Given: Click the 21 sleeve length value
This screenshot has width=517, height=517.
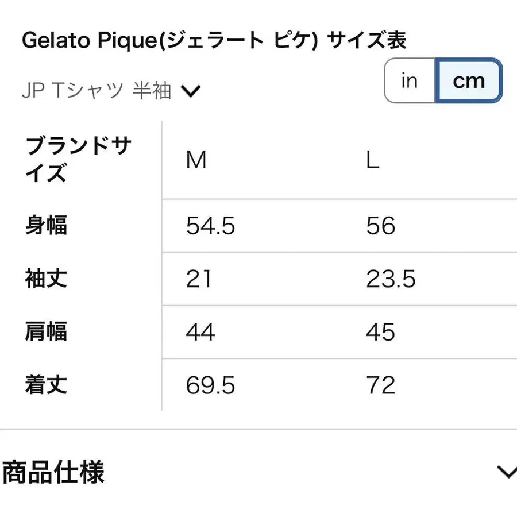Looking at the screenshot, I should [x=199, y=280].
